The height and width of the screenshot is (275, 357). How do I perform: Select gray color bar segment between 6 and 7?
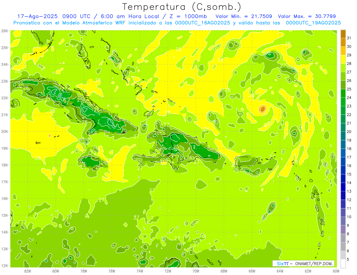(x=343, y=247)
